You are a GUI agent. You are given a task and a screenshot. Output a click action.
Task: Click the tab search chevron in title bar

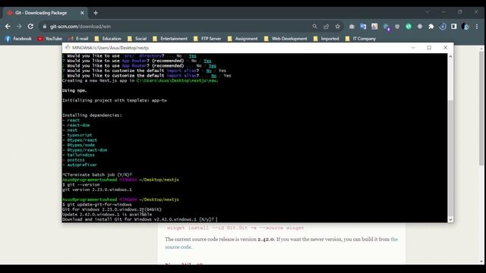click(428, 12)
